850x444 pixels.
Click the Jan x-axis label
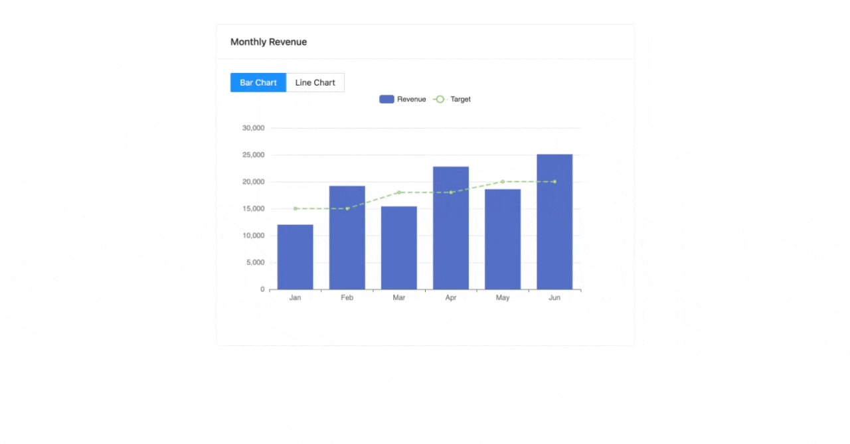pyautogui.click(x=295, y=298)
